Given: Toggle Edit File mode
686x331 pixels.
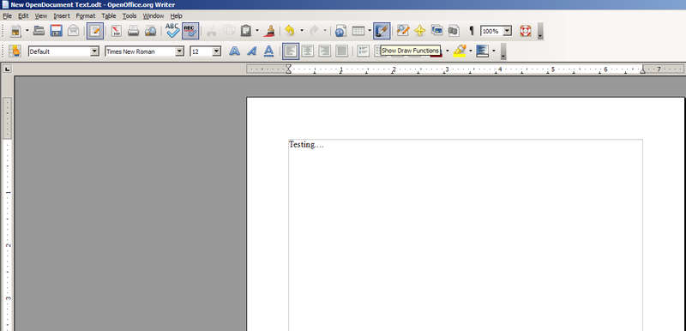Looking at the screenshot, I should tap(95, 31).
